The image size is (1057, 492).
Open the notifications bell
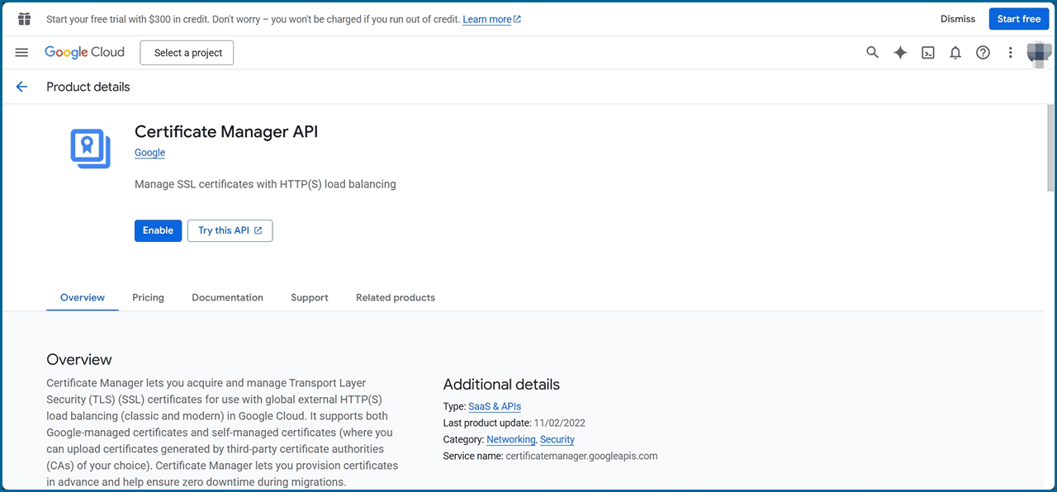pyautogui.click(x=955, y=53)
